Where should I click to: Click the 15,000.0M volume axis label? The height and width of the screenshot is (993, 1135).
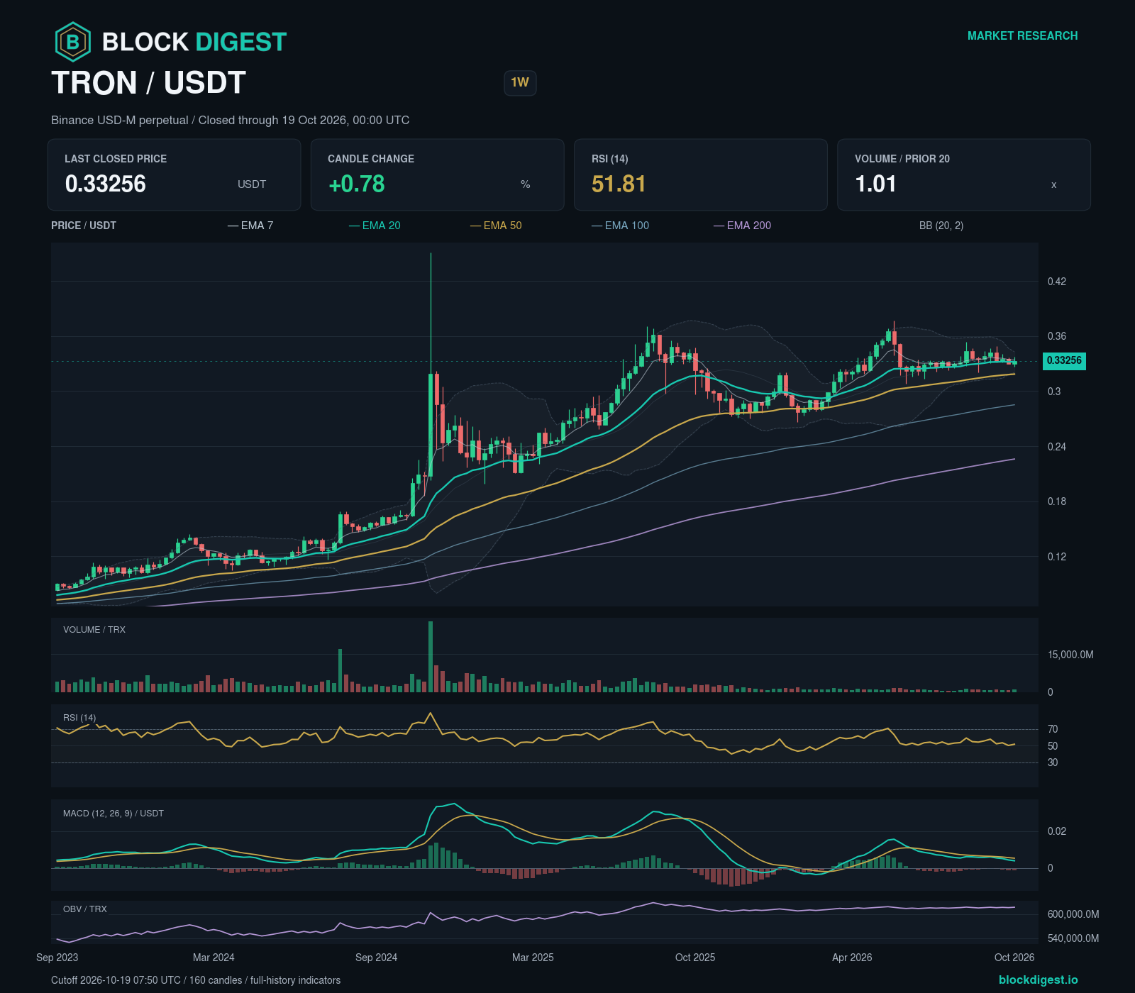[1070, 655]
